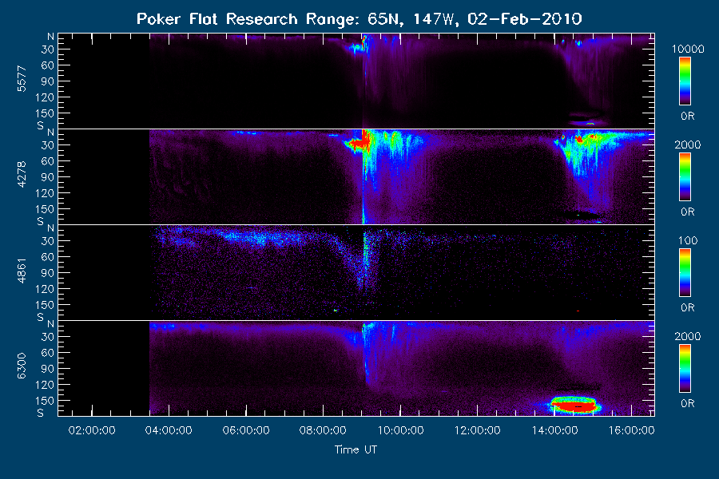The image size is (719, 479).
Task: Click the 5577 panel axis label
Action: coord(22,79)
